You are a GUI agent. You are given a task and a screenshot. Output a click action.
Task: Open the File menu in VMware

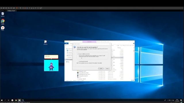[1, 8]
